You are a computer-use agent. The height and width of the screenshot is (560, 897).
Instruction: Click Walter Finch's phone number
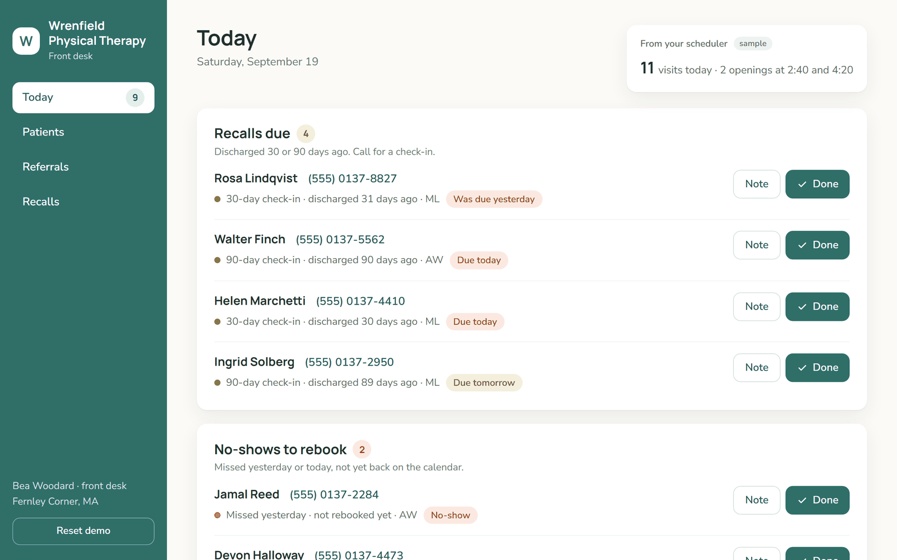click(340, 240)
